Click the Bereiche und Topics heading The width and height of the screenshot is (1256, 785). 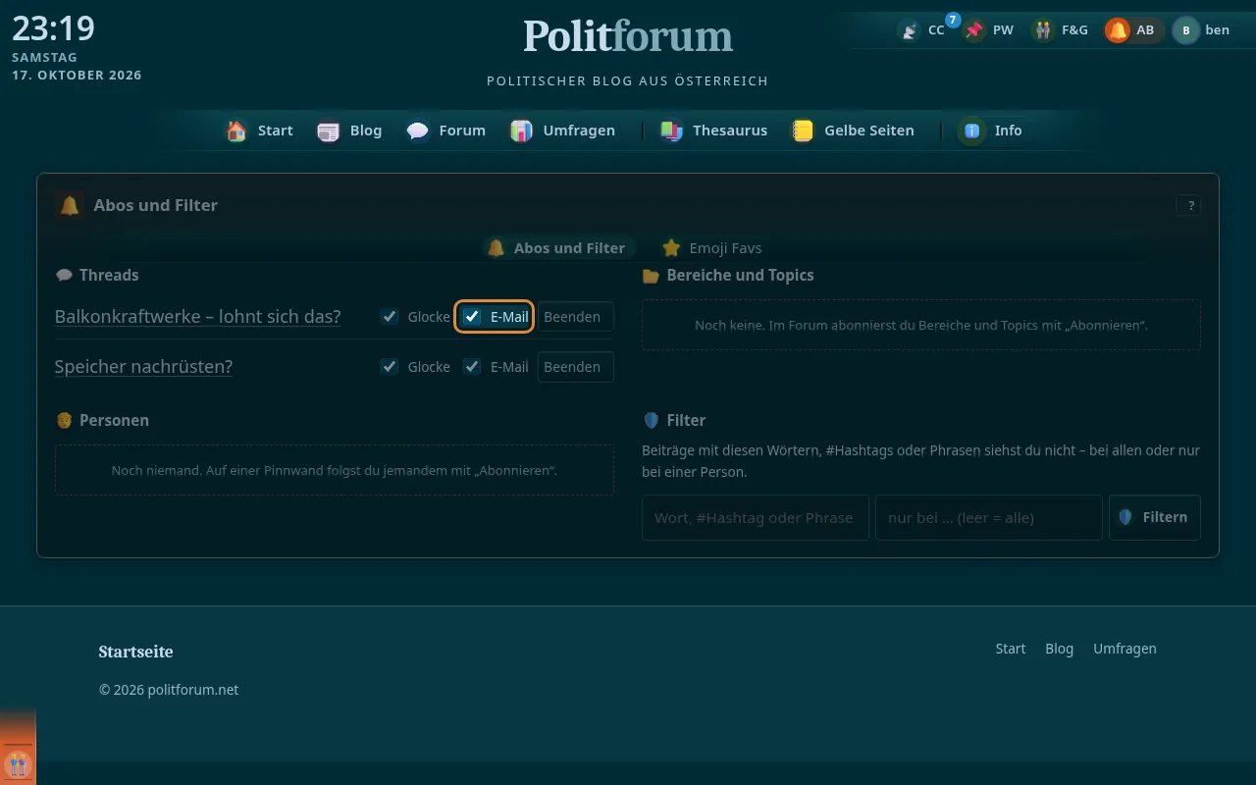pos(740,276)
